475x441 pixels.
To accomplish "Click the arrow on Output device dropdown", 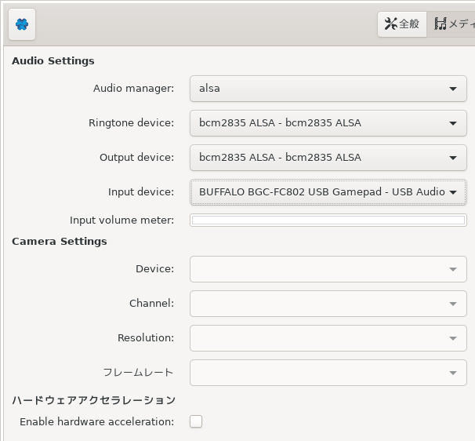I will tap(453, 158).
